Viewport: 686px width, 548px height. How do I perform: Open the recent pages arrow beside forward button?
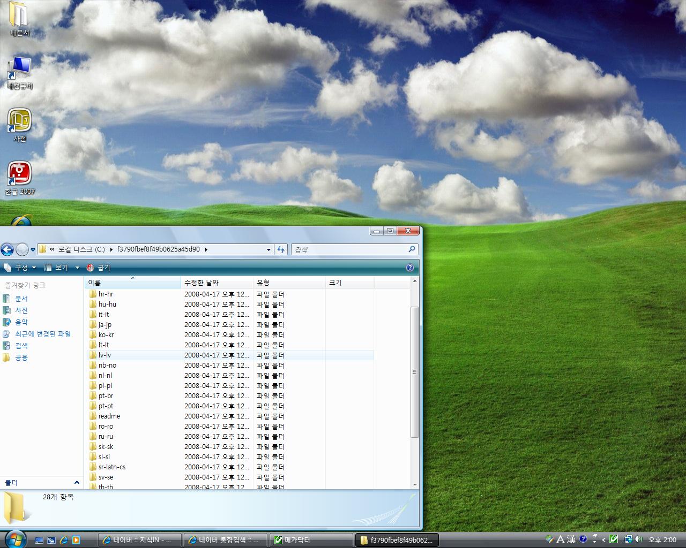pos(33,250)
